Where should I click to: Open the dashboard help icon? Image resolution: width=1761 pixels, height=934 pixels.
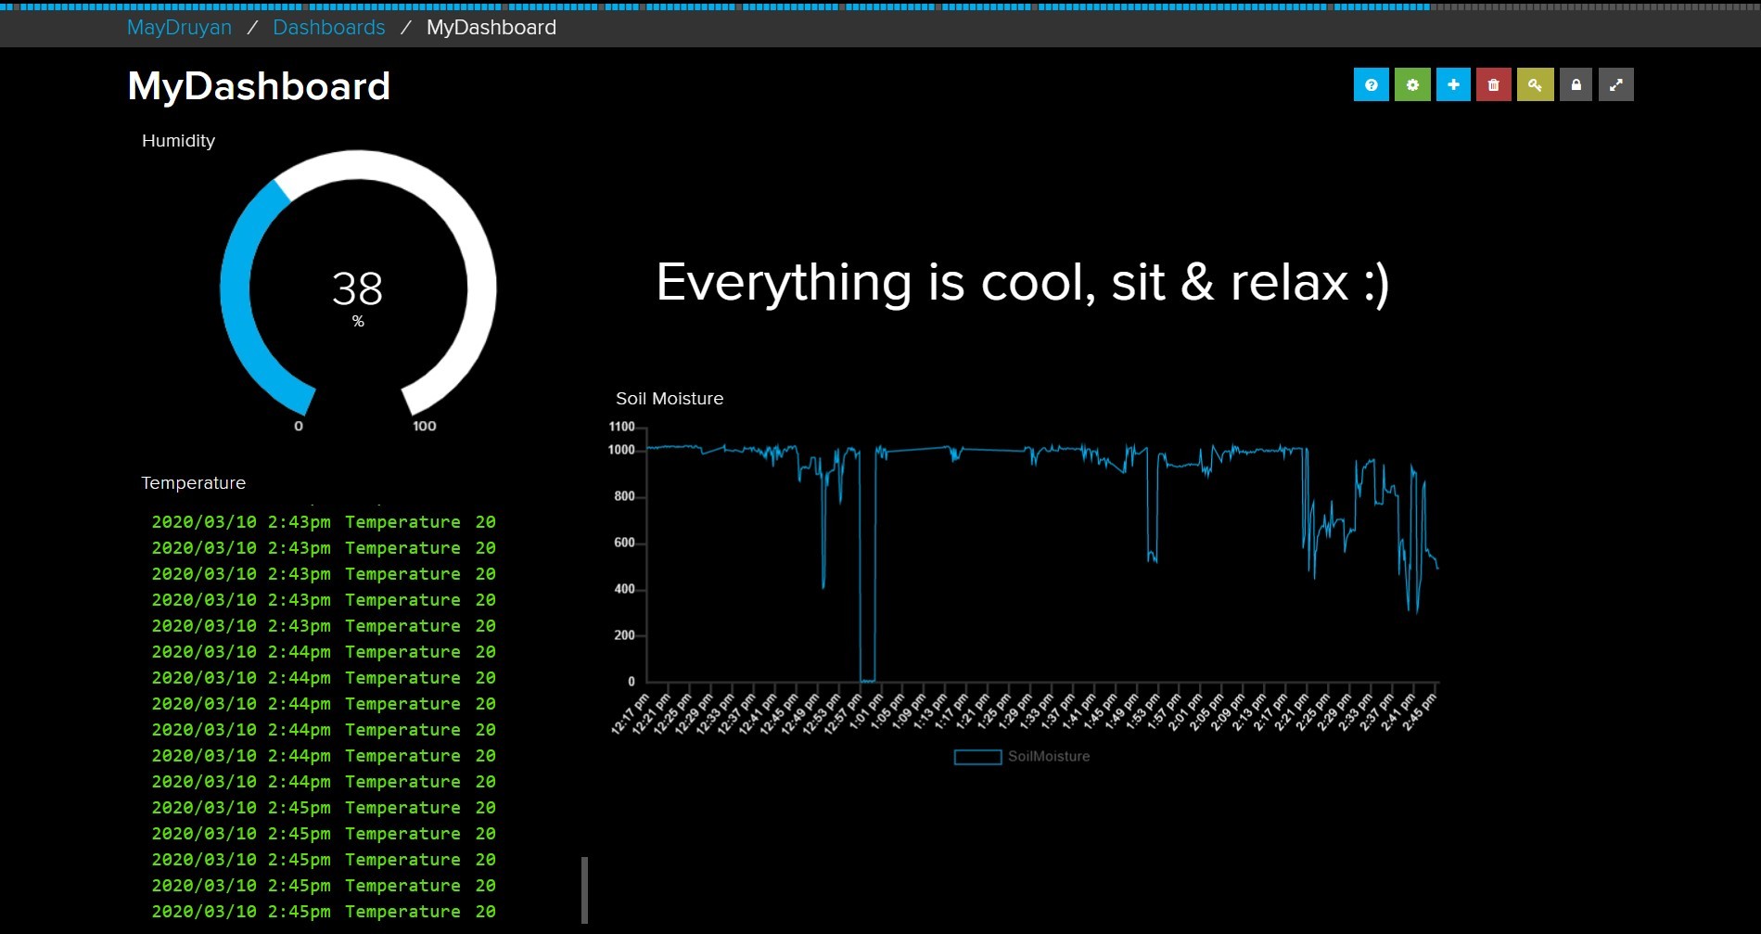(1372, 84)
